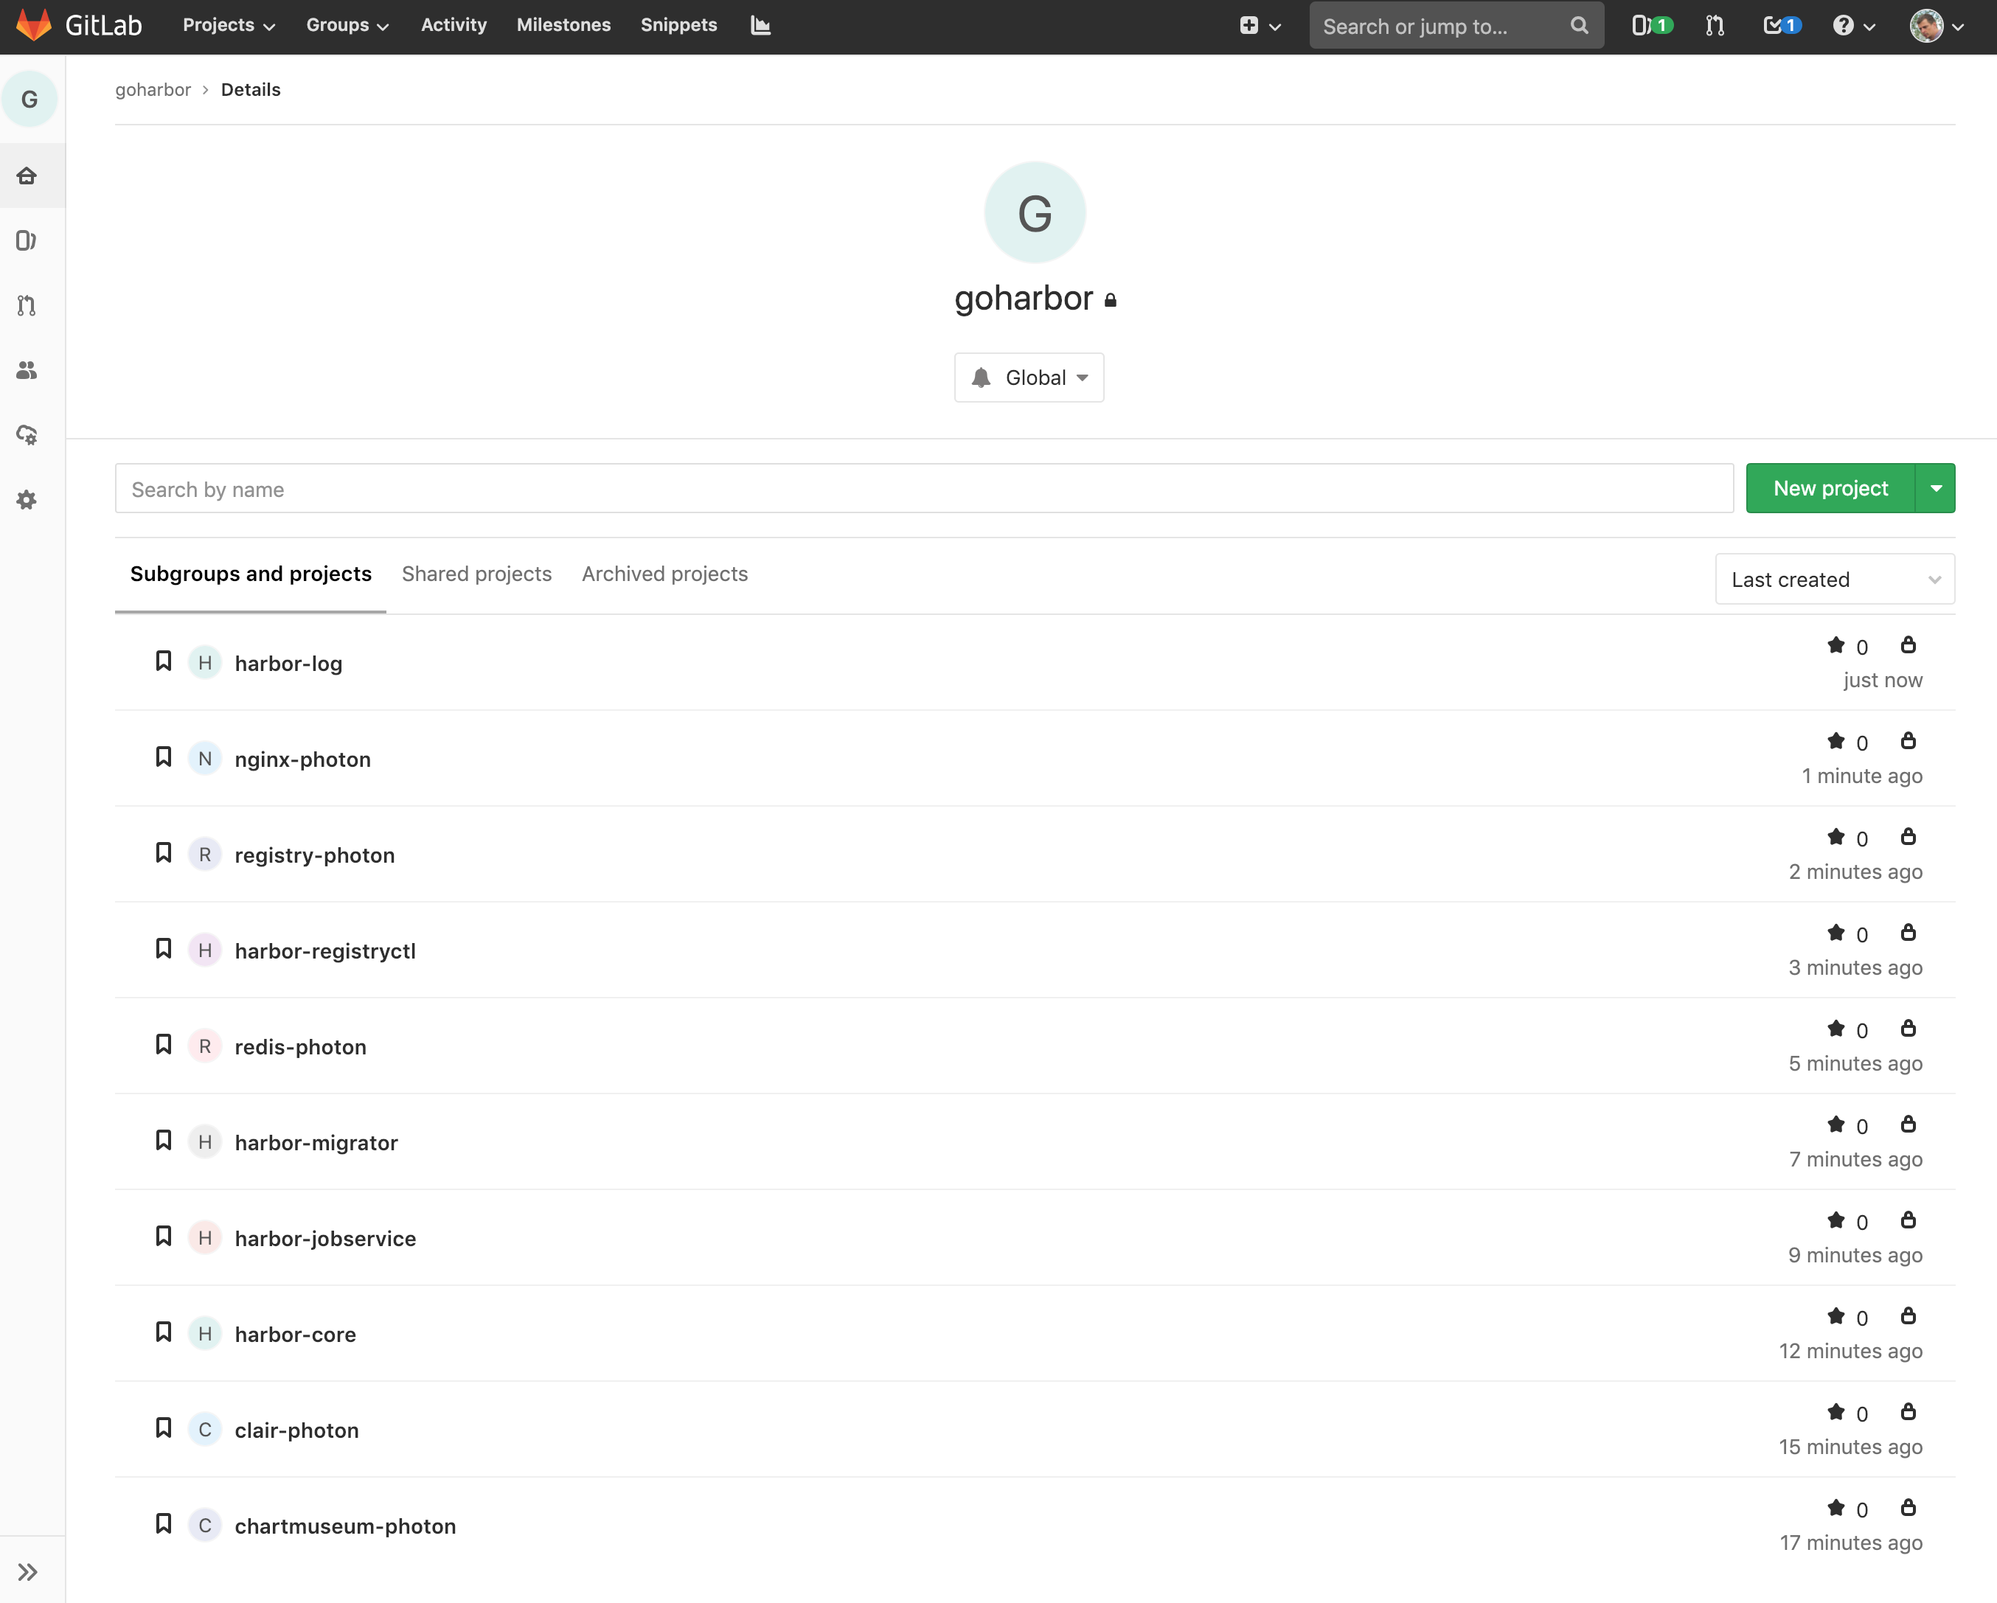
Task: Open the Help dropdown
Action: pyautogui.click(x=1853, y=26)
